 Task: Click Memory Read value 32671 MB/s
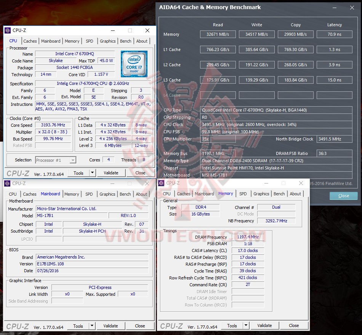(218, 34)
